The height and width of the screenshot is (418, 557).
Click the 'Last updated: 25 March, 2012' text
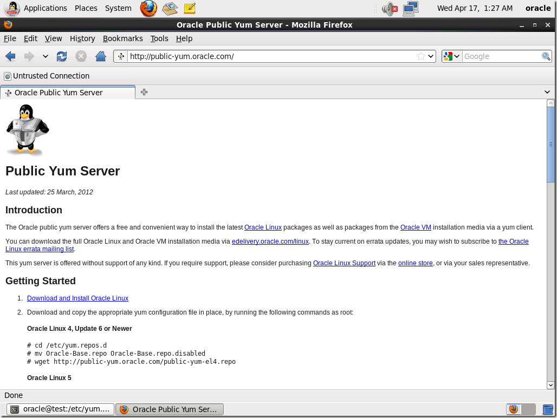49,192
